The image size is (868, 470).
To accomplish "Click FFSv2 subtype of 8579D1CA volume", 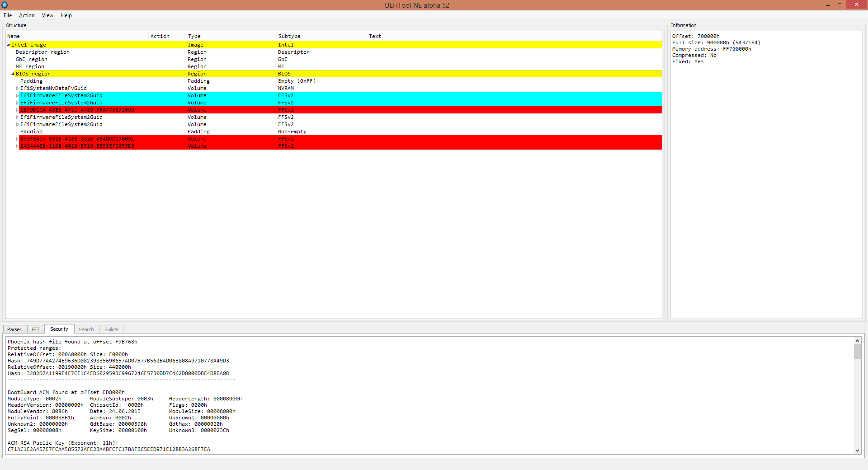I will click(x=286, y=110).
